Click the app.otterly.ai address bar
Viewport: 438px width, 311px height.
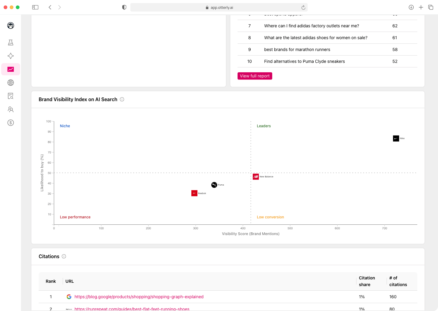(219, 8)
